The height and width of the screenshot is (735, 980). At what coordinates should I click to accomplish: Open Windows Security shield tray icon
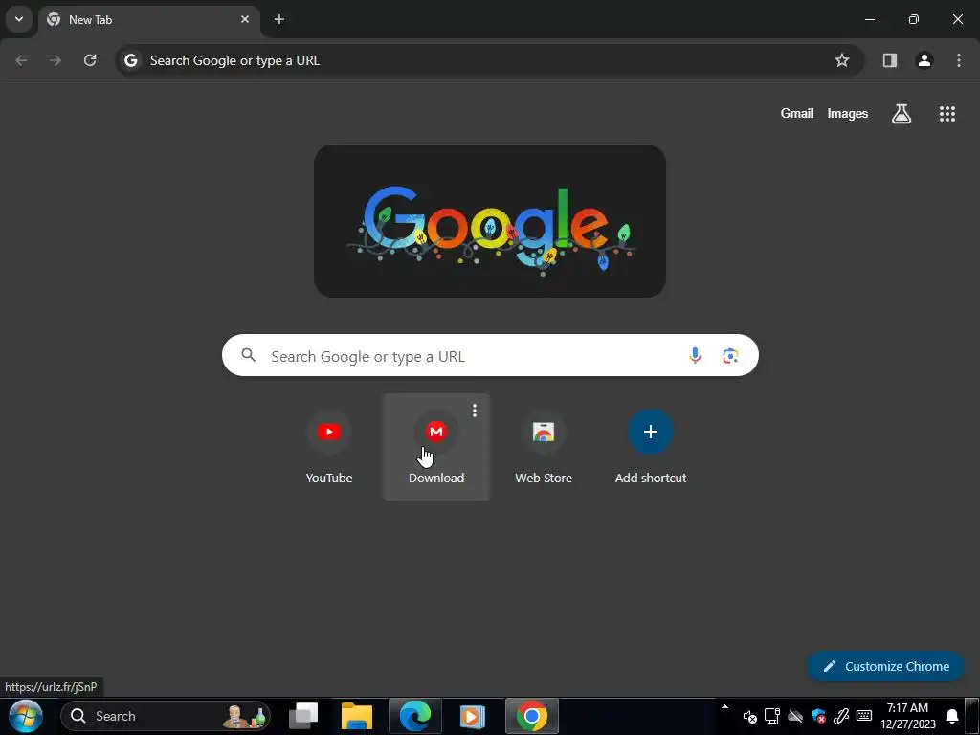tap(818, 716)
